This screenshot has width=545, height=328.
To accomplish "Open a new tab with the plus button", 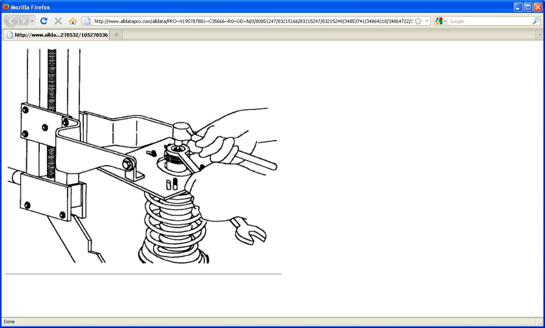I will pos(116,35).
